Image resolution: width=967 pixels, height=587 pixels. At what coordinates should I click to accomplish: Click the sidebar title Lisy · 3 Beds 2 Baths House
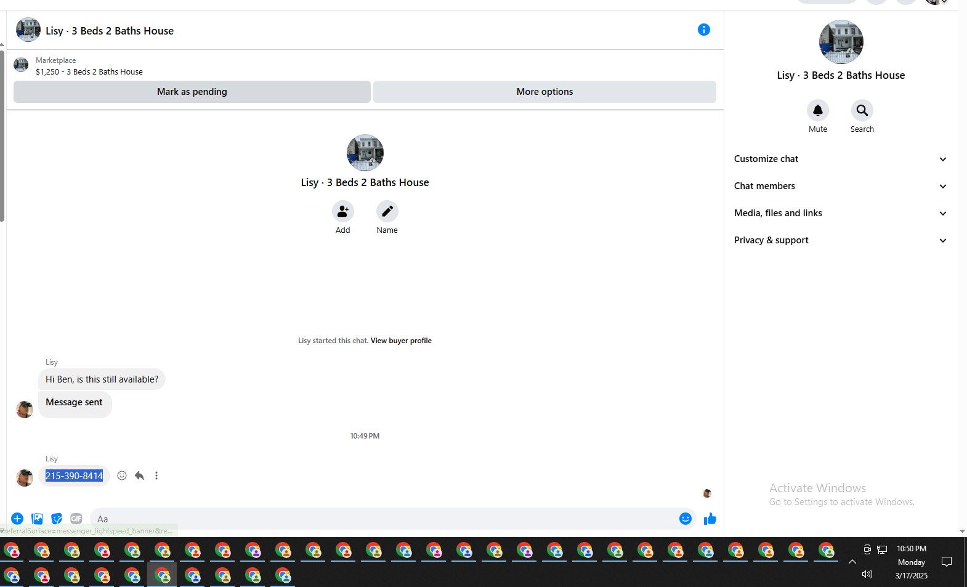coord(841,75)
